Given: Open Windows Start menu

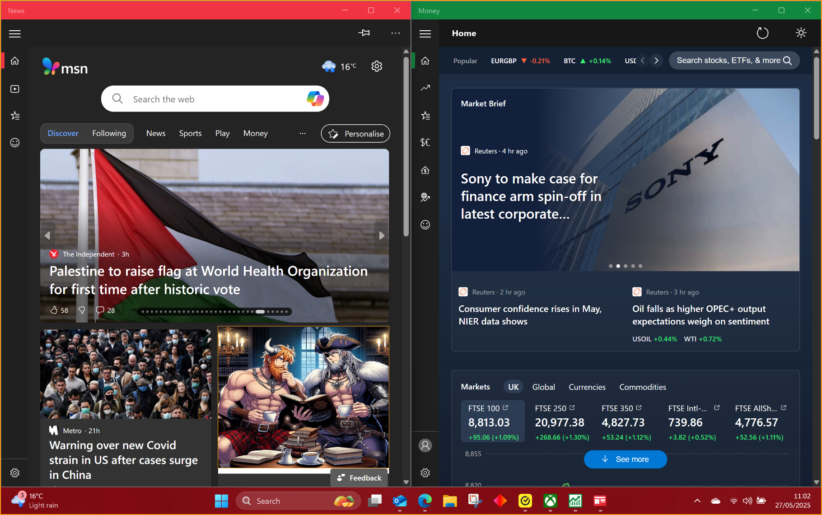Looking at the screenshot, I should [221, 501].
